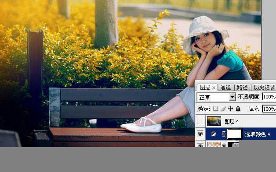The image size is (276, 172).
Task: Switch to the 图层 (Layers) tab
Action: 205,88
